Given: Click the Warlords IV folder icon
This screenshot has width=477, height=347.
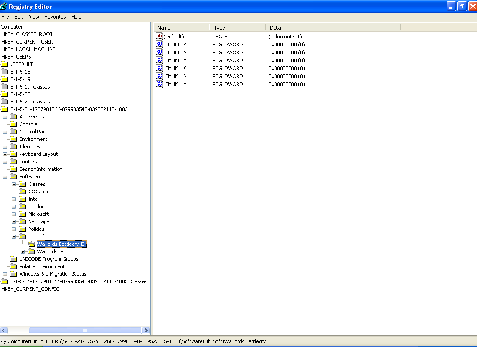Looking at the screenshot, I should pos(31,251).
